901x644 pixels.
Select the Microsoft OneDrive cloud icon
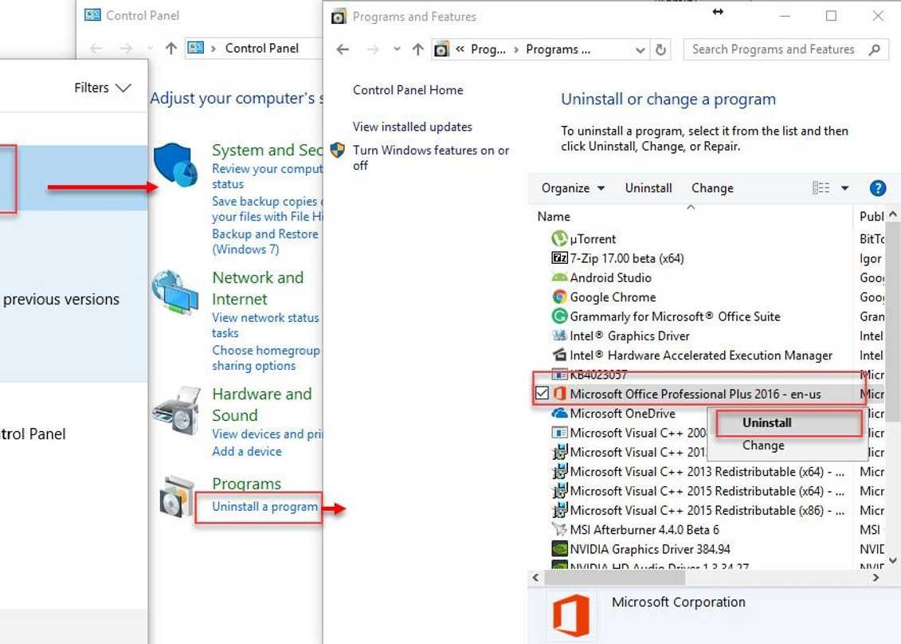click(x=559, y=414)
